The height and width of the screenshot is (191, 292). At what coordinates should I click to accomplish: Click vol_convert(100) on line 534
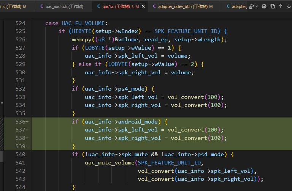pos(197,105)
